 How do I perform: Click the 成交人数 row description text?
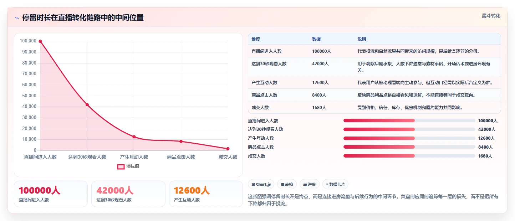click(x=410, y=108)
